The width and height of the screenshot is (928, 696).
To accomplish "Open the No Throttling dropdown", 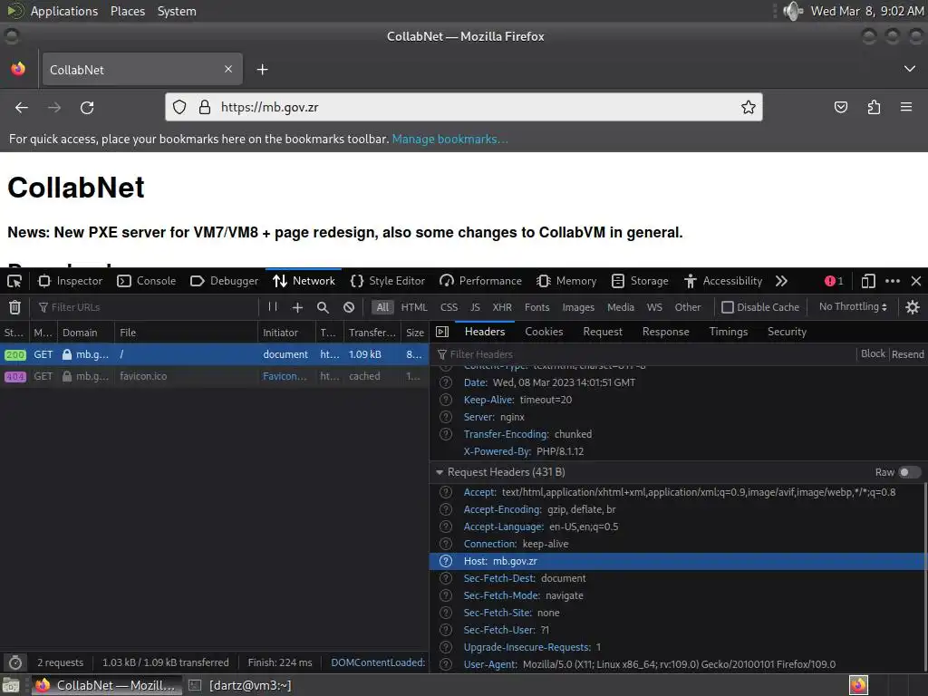I will click(853, 306).
